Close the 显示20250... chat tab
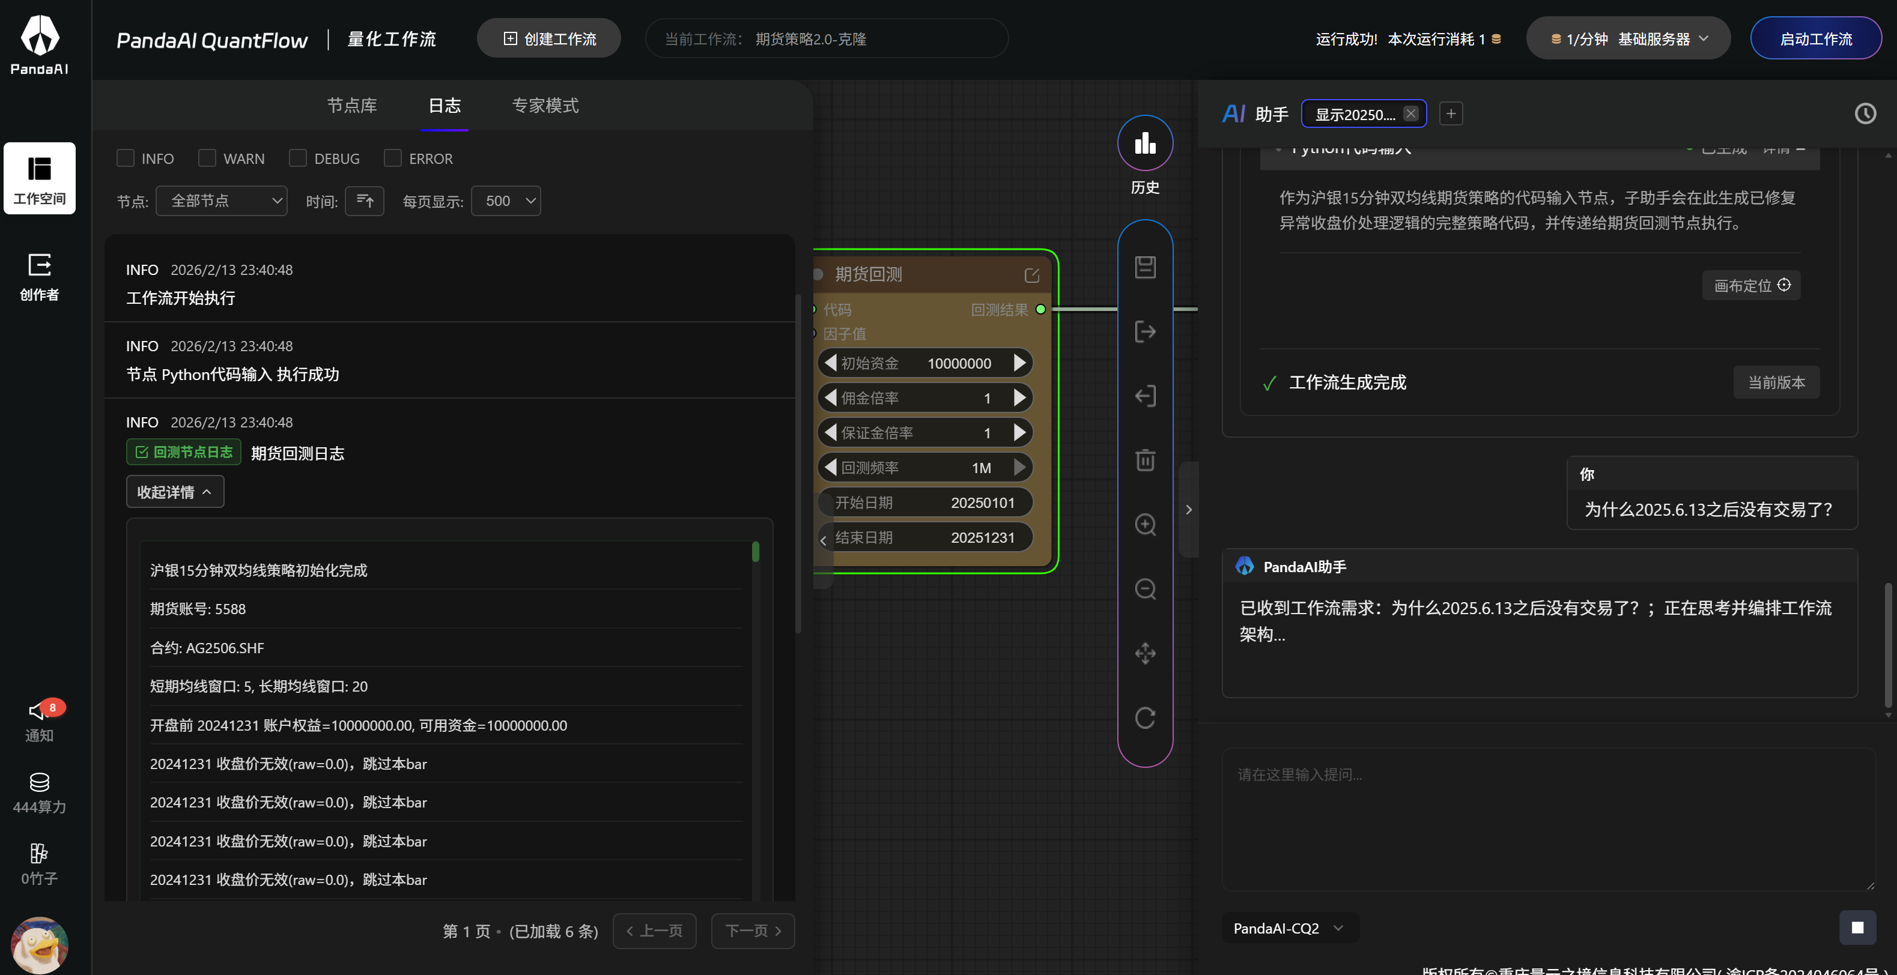This screenshot has height=975, width=1897. point(1410,113)
